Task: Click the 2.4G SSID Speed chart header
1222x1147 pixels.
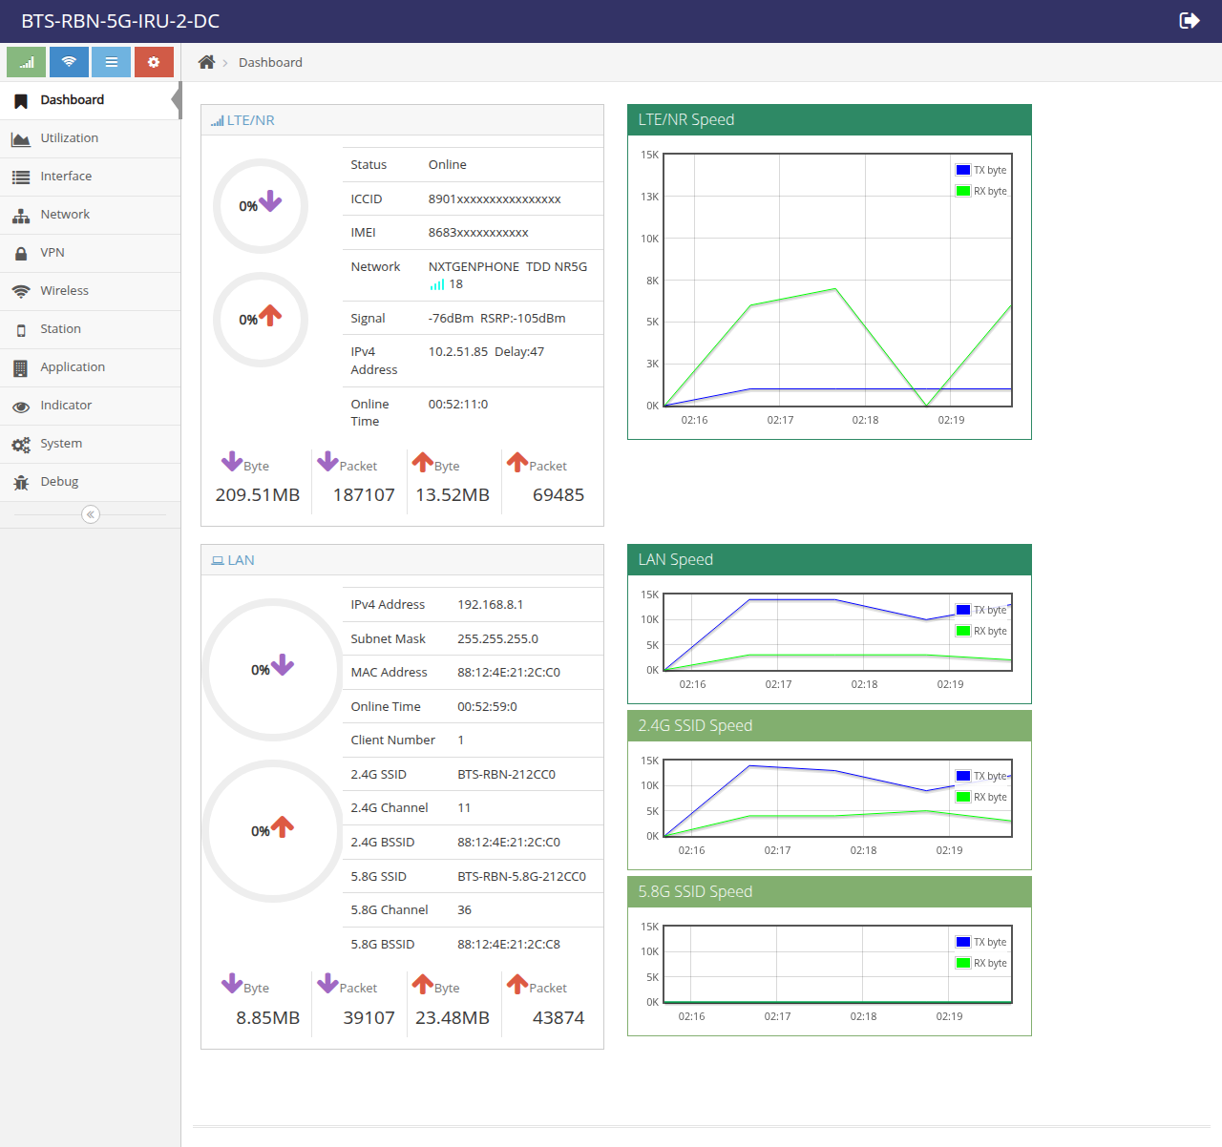Action: (x=830, y=725)
